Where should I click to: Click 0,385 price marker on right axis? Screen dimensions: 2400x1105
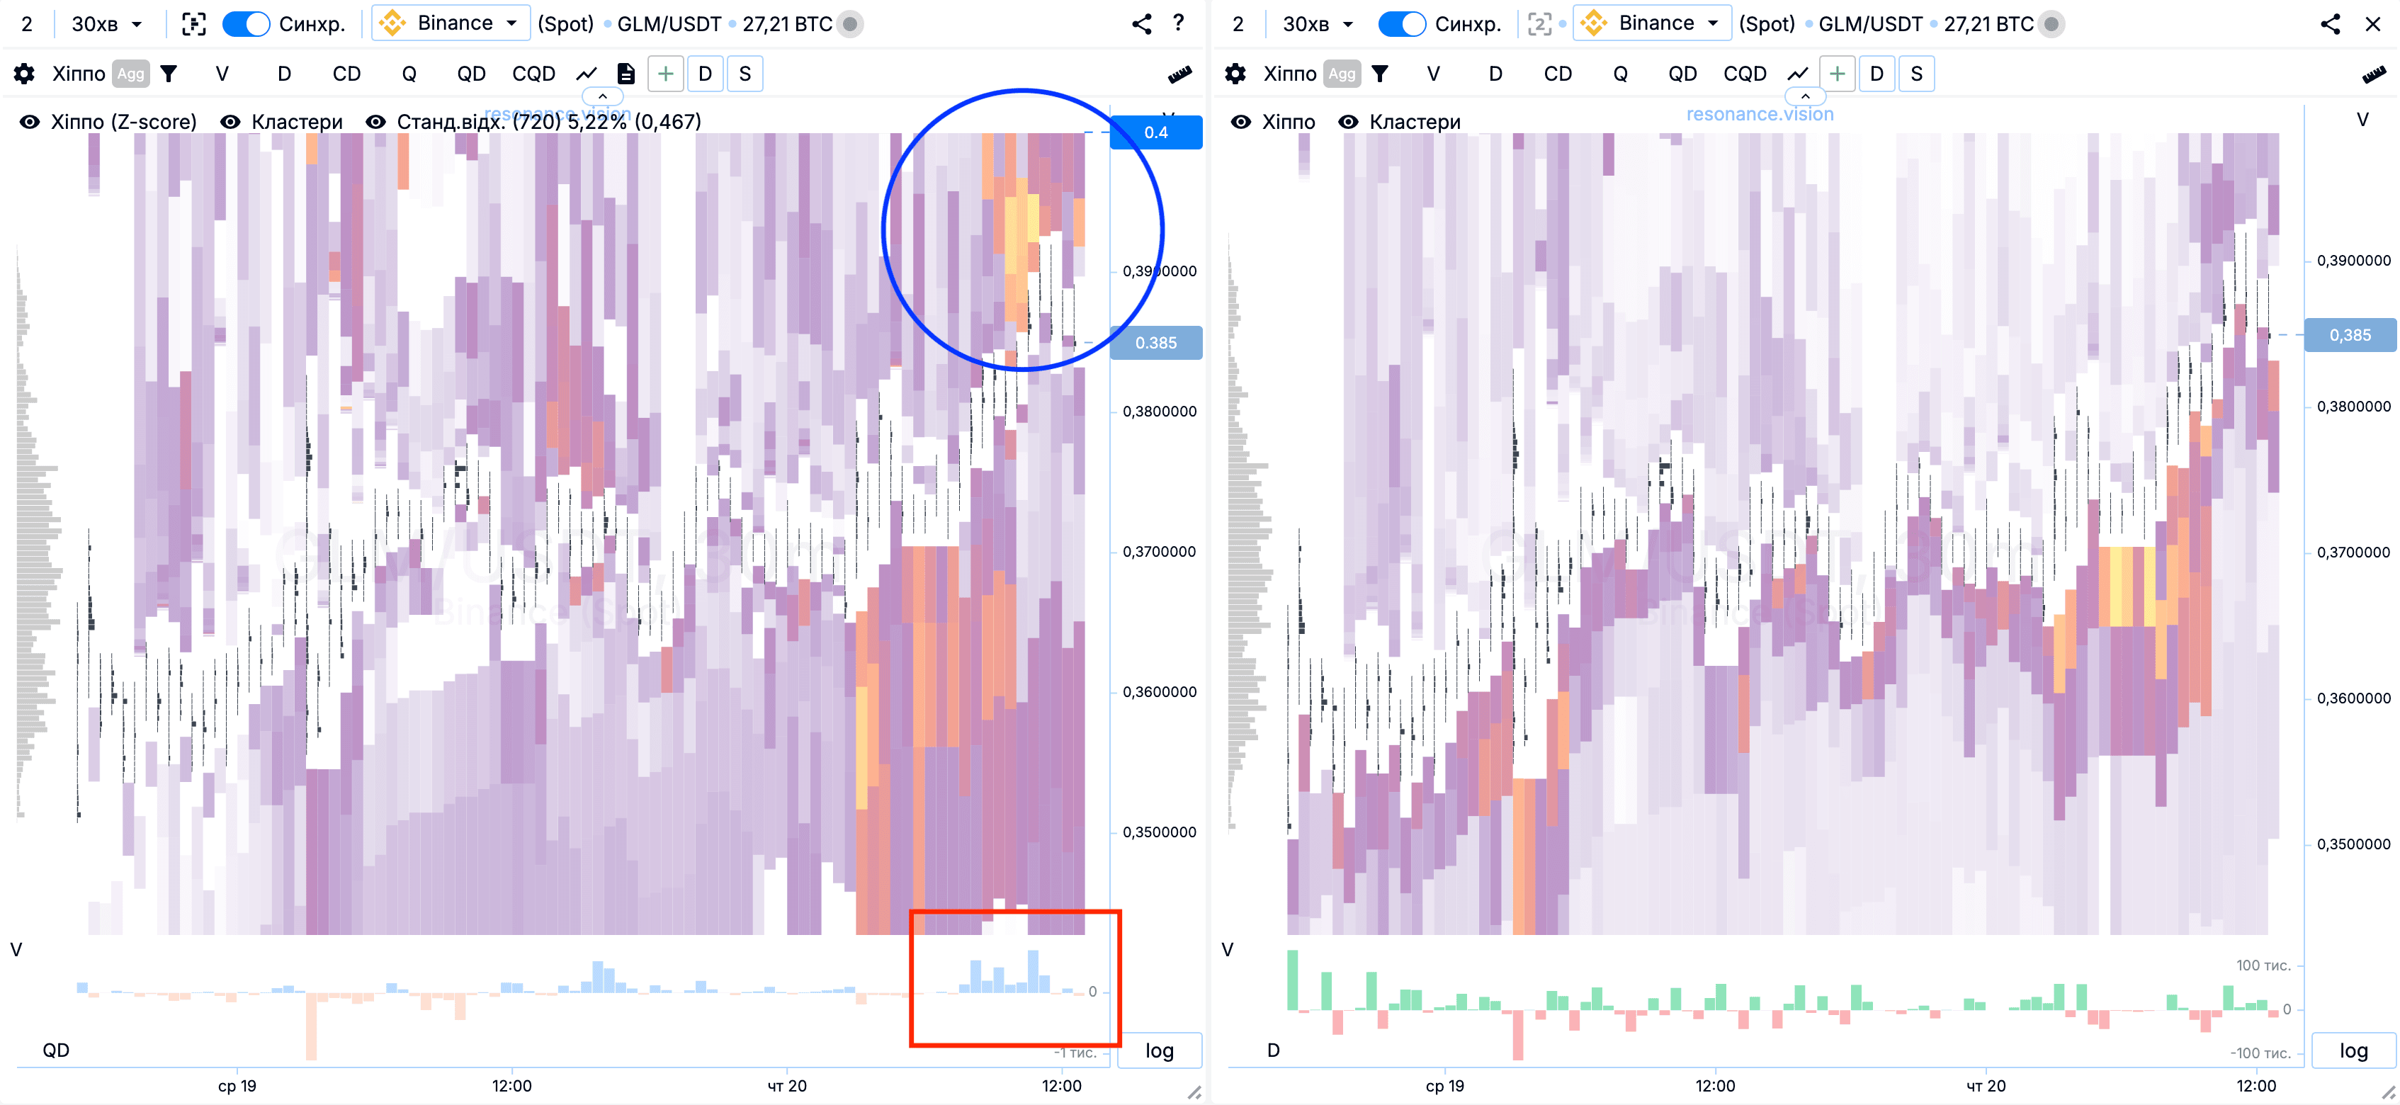pos(2350,334)
